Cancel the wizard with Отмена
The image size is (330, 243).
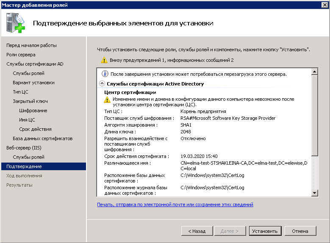pyautogui.click(x=300, y=231)
